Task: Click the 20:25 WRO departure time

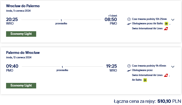Action: click(12, 21)
